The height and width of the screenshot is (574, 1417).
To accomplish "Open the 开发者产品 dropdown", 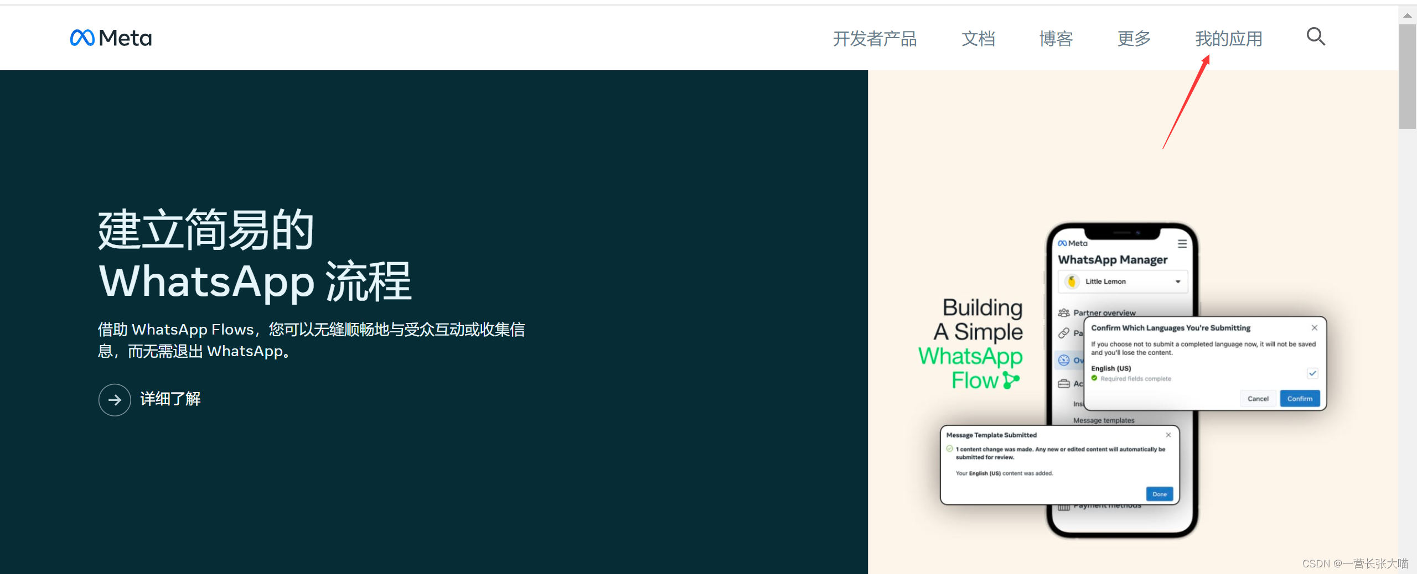I will (x=875, y=39).
